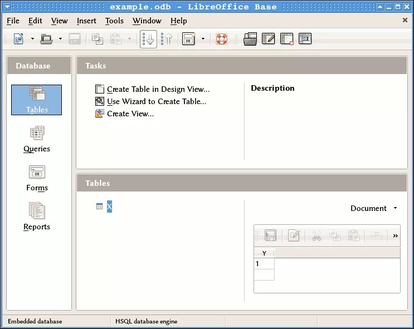Screen dimensions: 414x329
Task: Switch to Reports in Database pane
Action: pos(37,217)
